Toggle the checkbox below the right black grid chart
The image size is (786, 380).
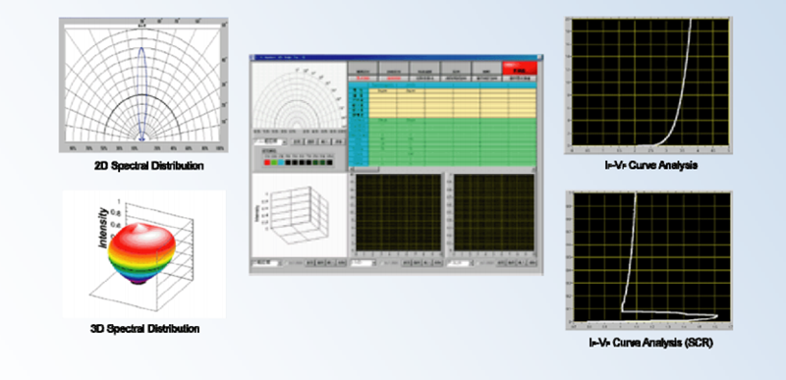(x=478, y=263)
